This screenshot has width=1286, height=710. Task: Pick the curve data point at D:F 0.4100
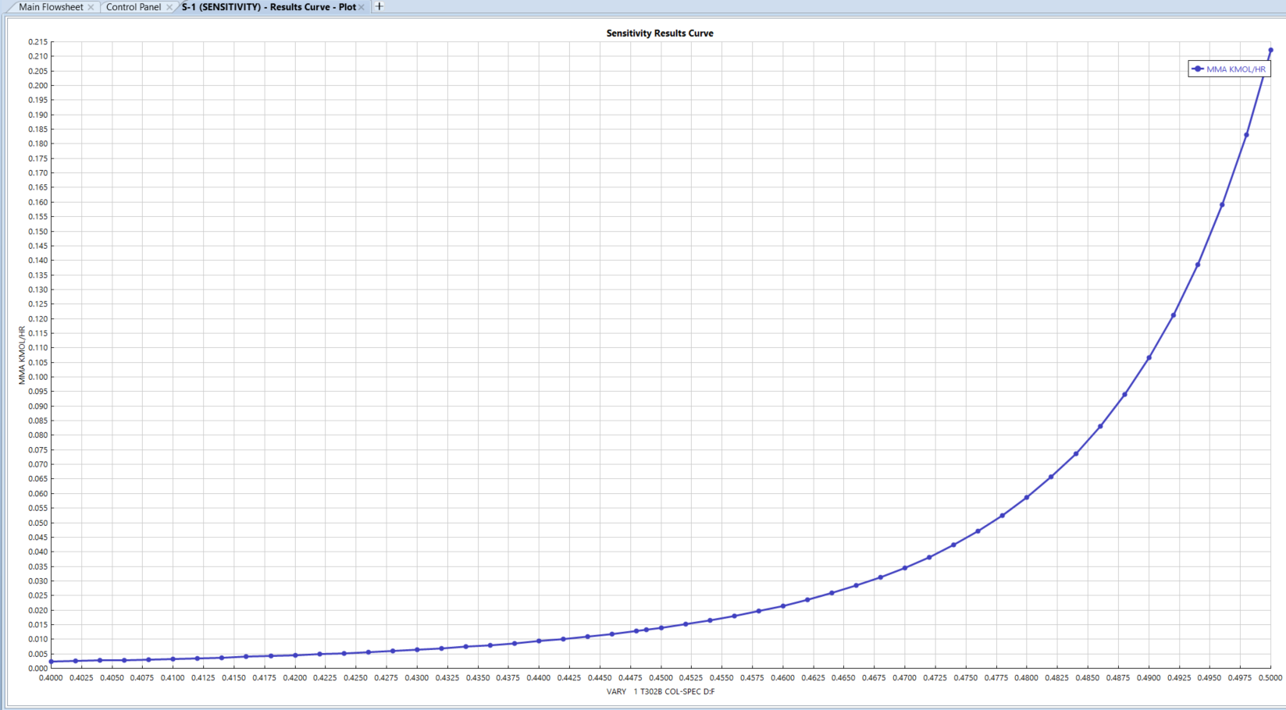tap(173, 659)
